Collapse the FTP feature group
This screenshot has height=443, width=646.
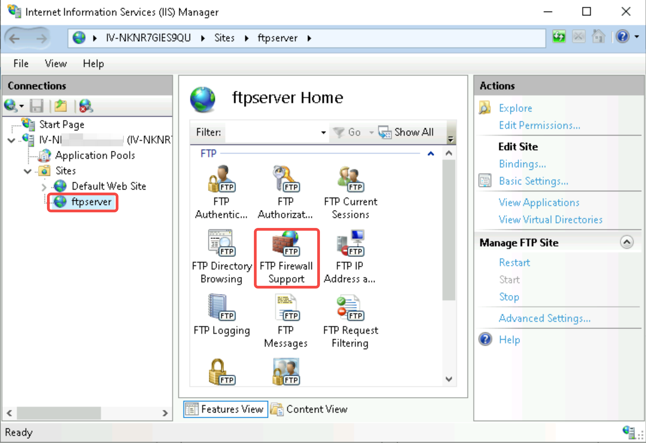(x=431, y=153)
